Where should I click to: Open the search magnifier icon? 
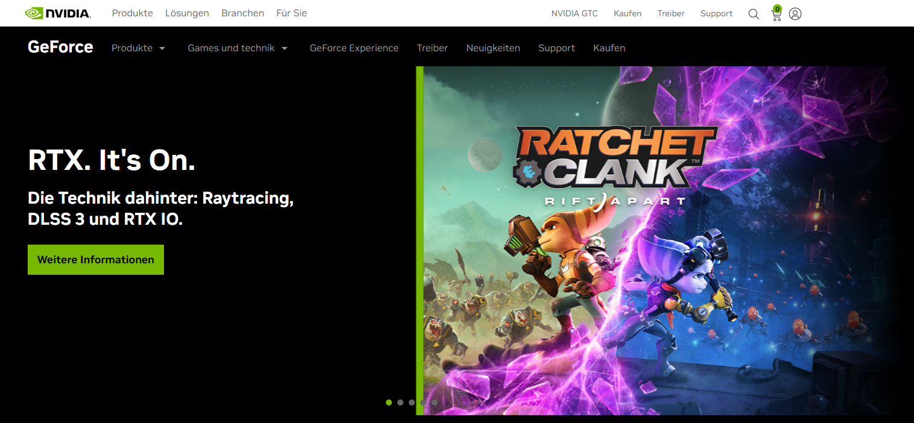point(754,14)
